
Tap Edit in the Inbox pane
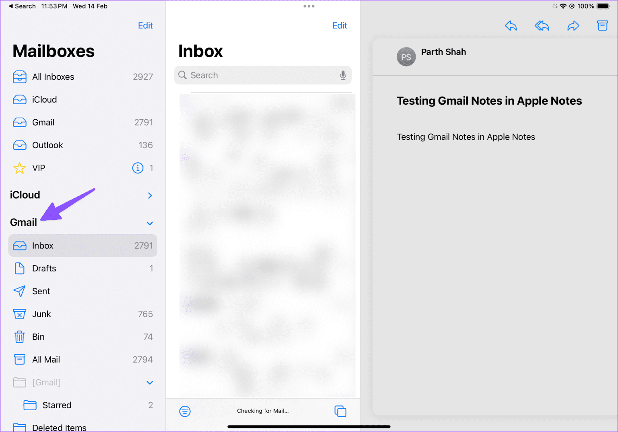point(340,25)
